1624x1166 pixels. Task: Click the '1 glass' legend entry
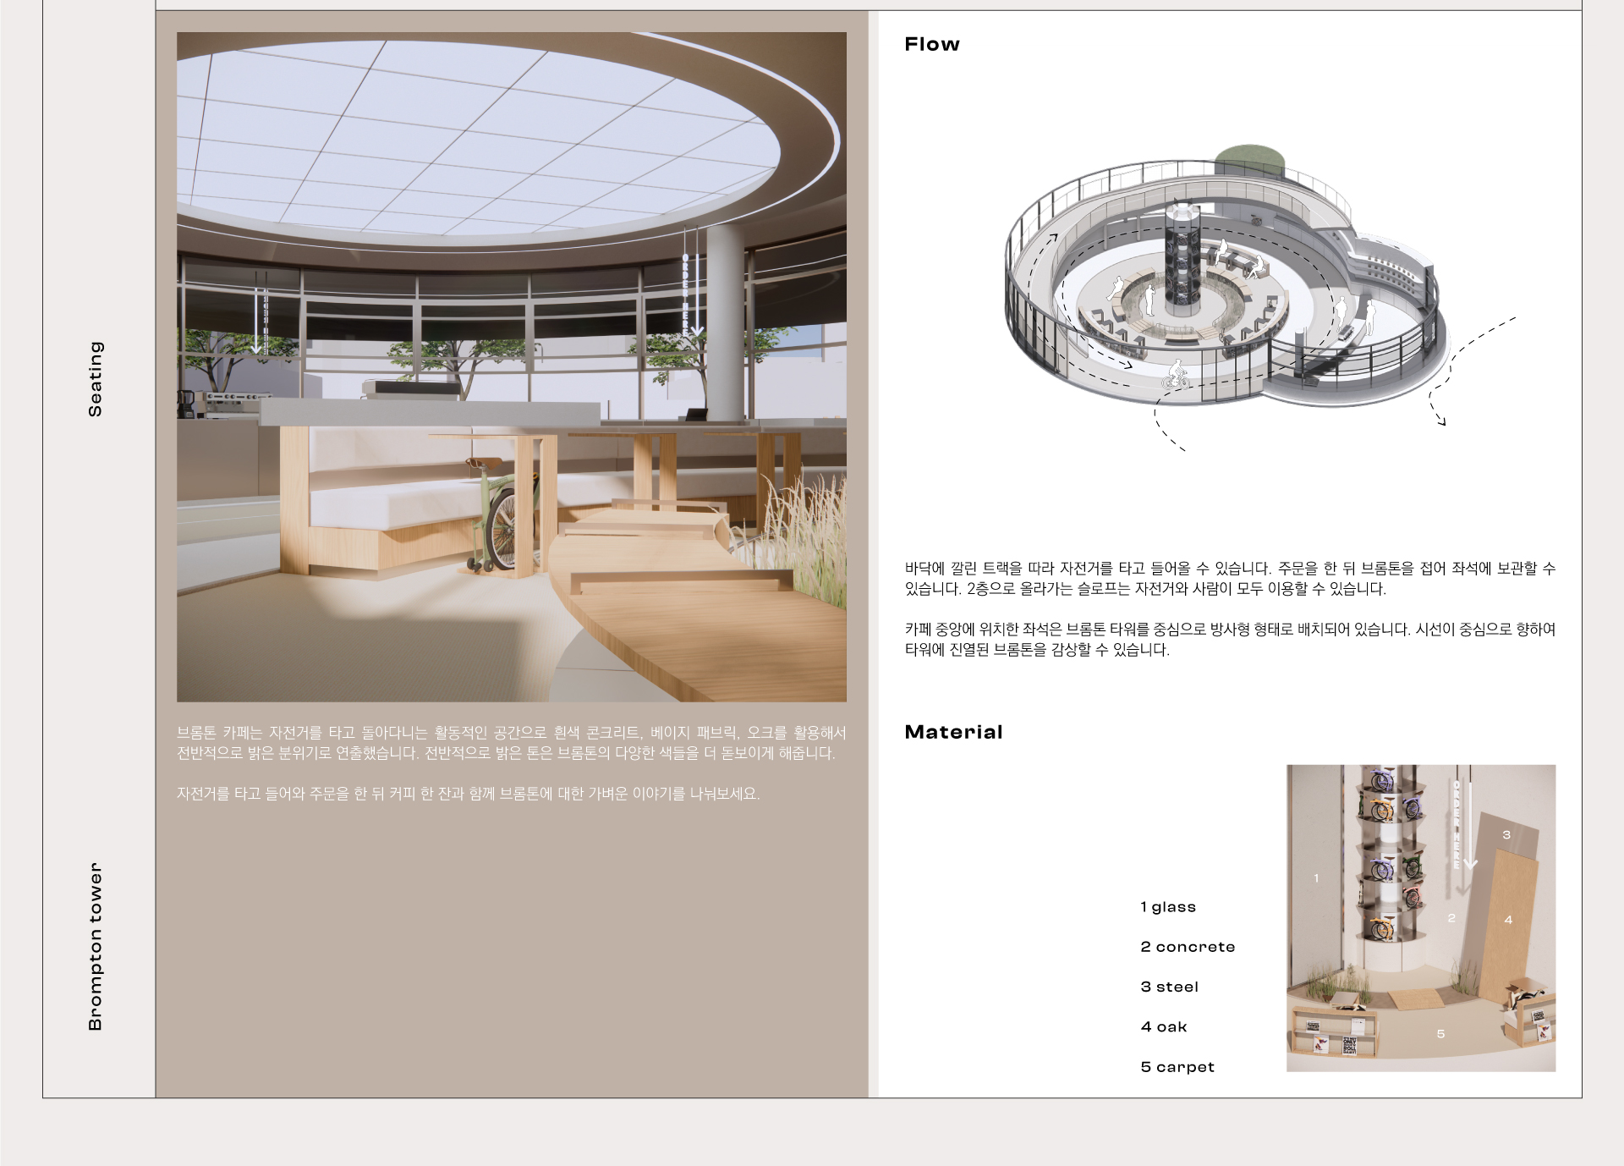pyautogui.click(x=1167, y=907)
